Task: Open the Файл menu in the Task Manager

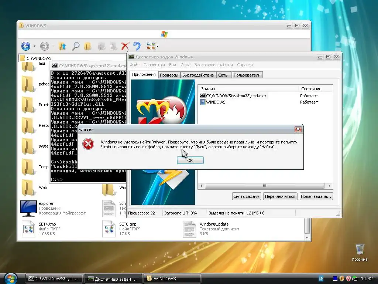Action: click(134, 65)
